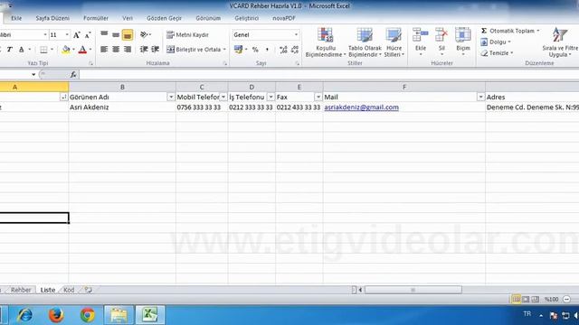Apply middle vertical alignment
Screen dimensions: 579x325
pos(116,34)
